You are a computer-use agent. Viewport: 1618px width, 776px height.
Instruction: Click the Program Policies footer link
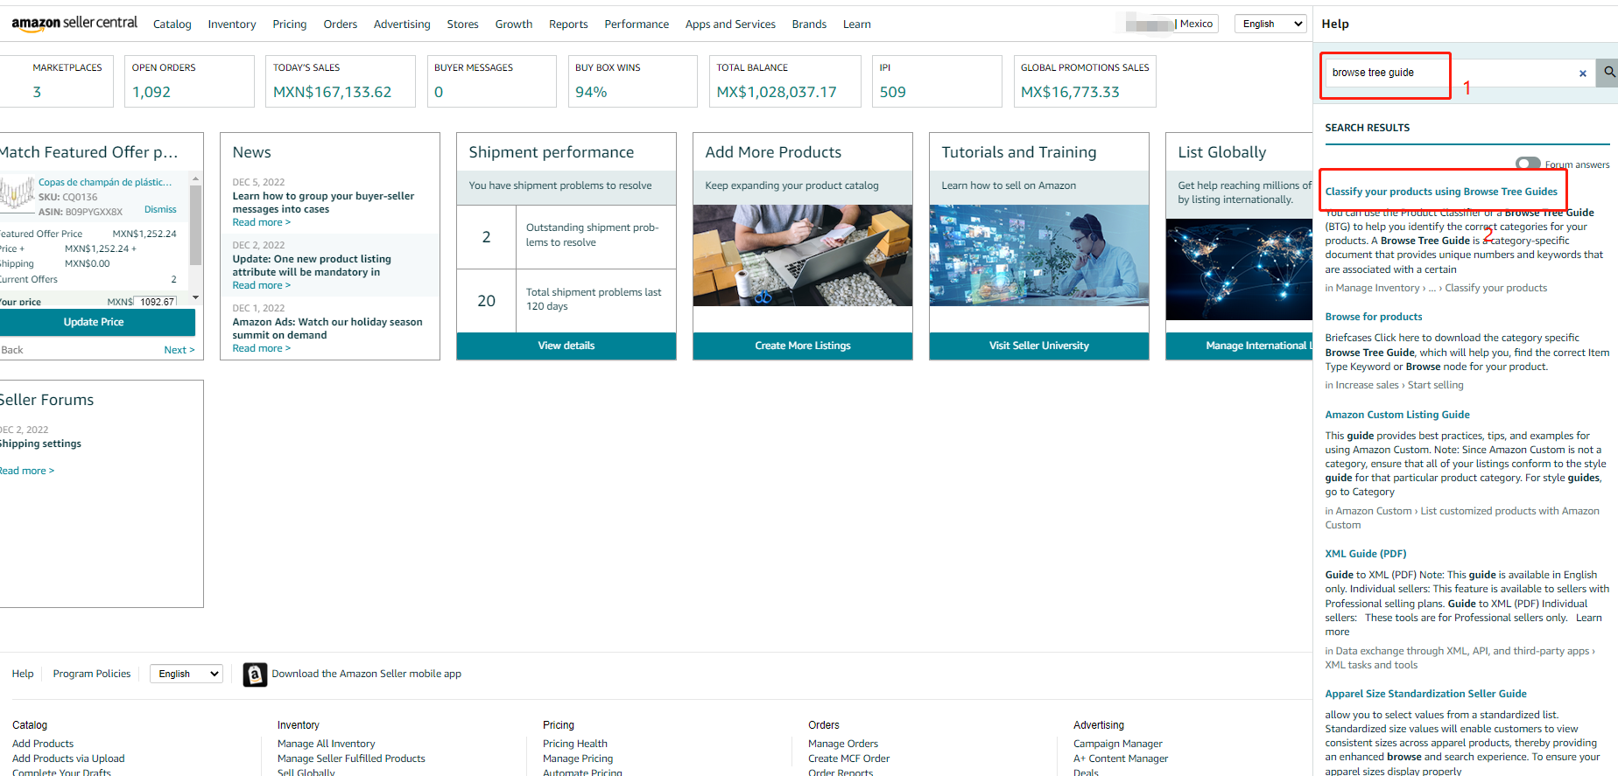[92, 674]
